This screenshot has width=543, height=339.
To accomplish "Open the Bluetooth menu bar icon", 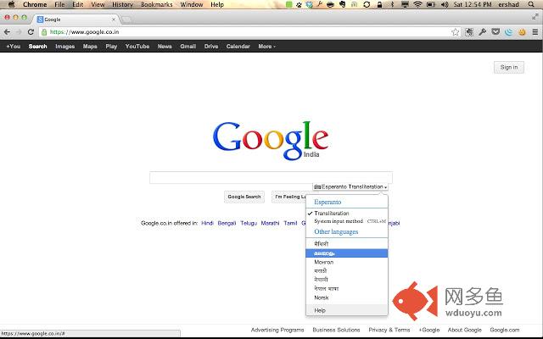I will (x=392, y=4).
